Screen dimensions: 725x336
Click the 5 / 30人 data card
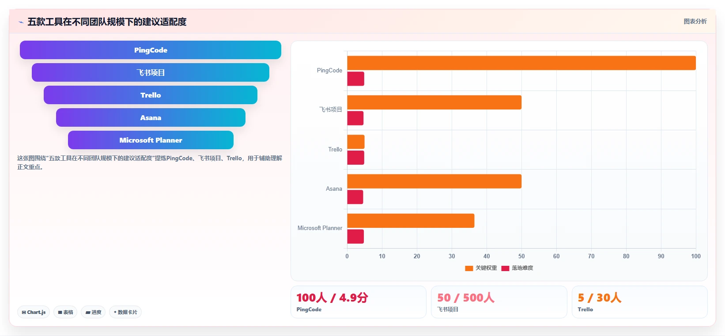coord(639,302)
